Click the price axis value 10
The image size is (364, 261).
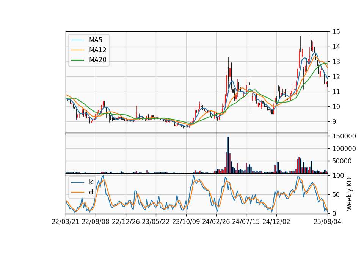pos(336,107)
